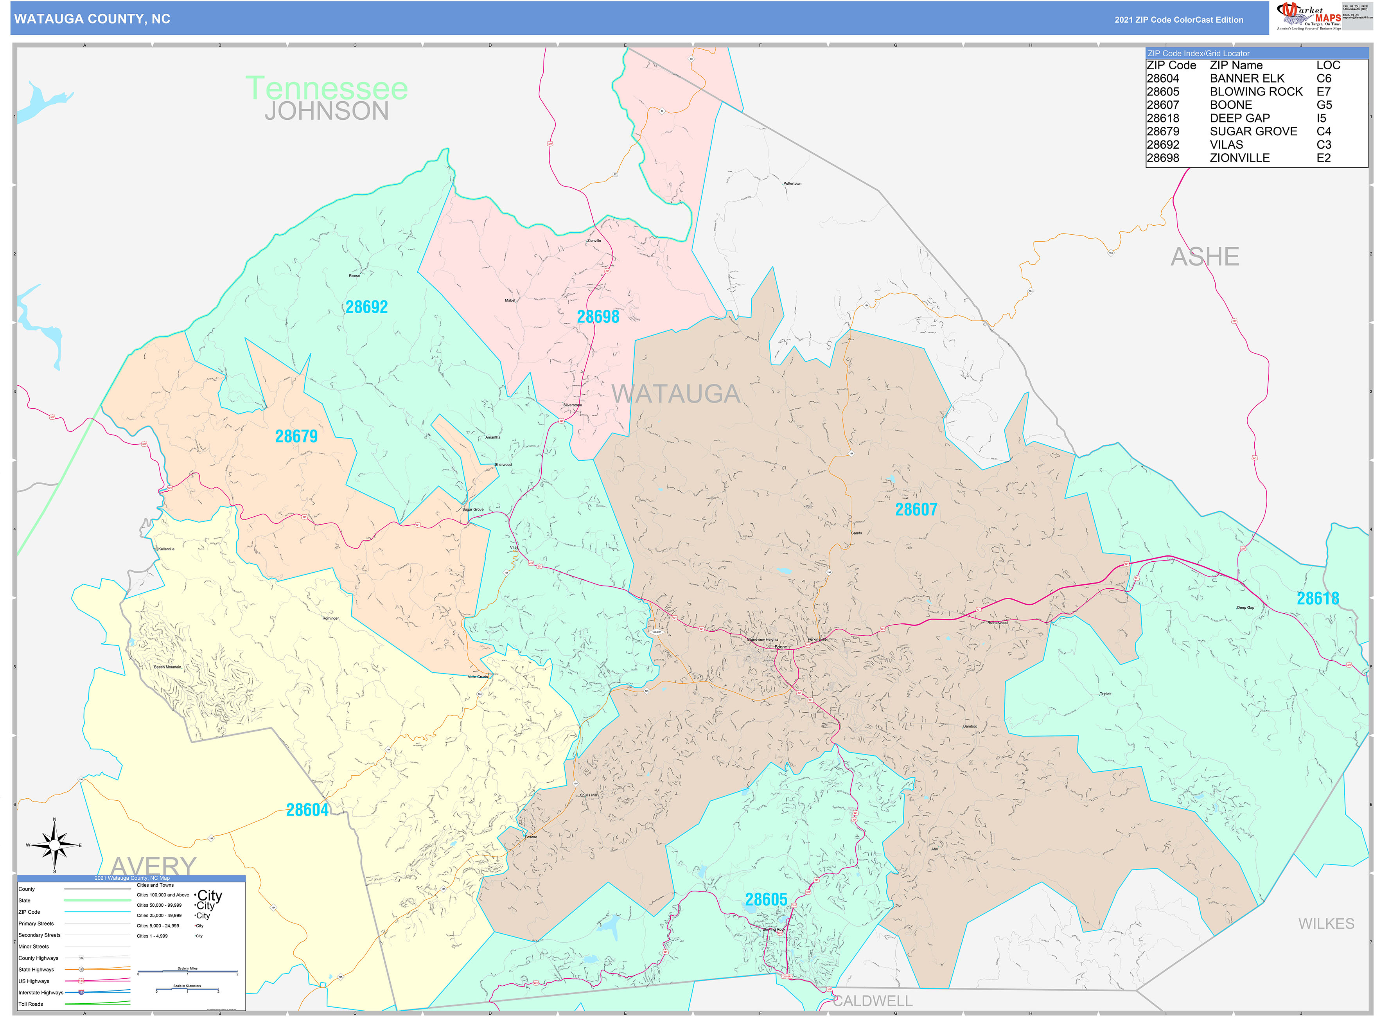Click the 28604 ZIP label on the map

307,810
